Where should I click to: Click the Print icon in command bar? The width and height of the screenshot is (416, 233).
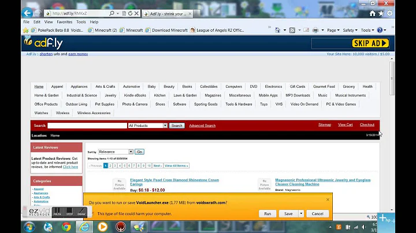coord(315,30)
